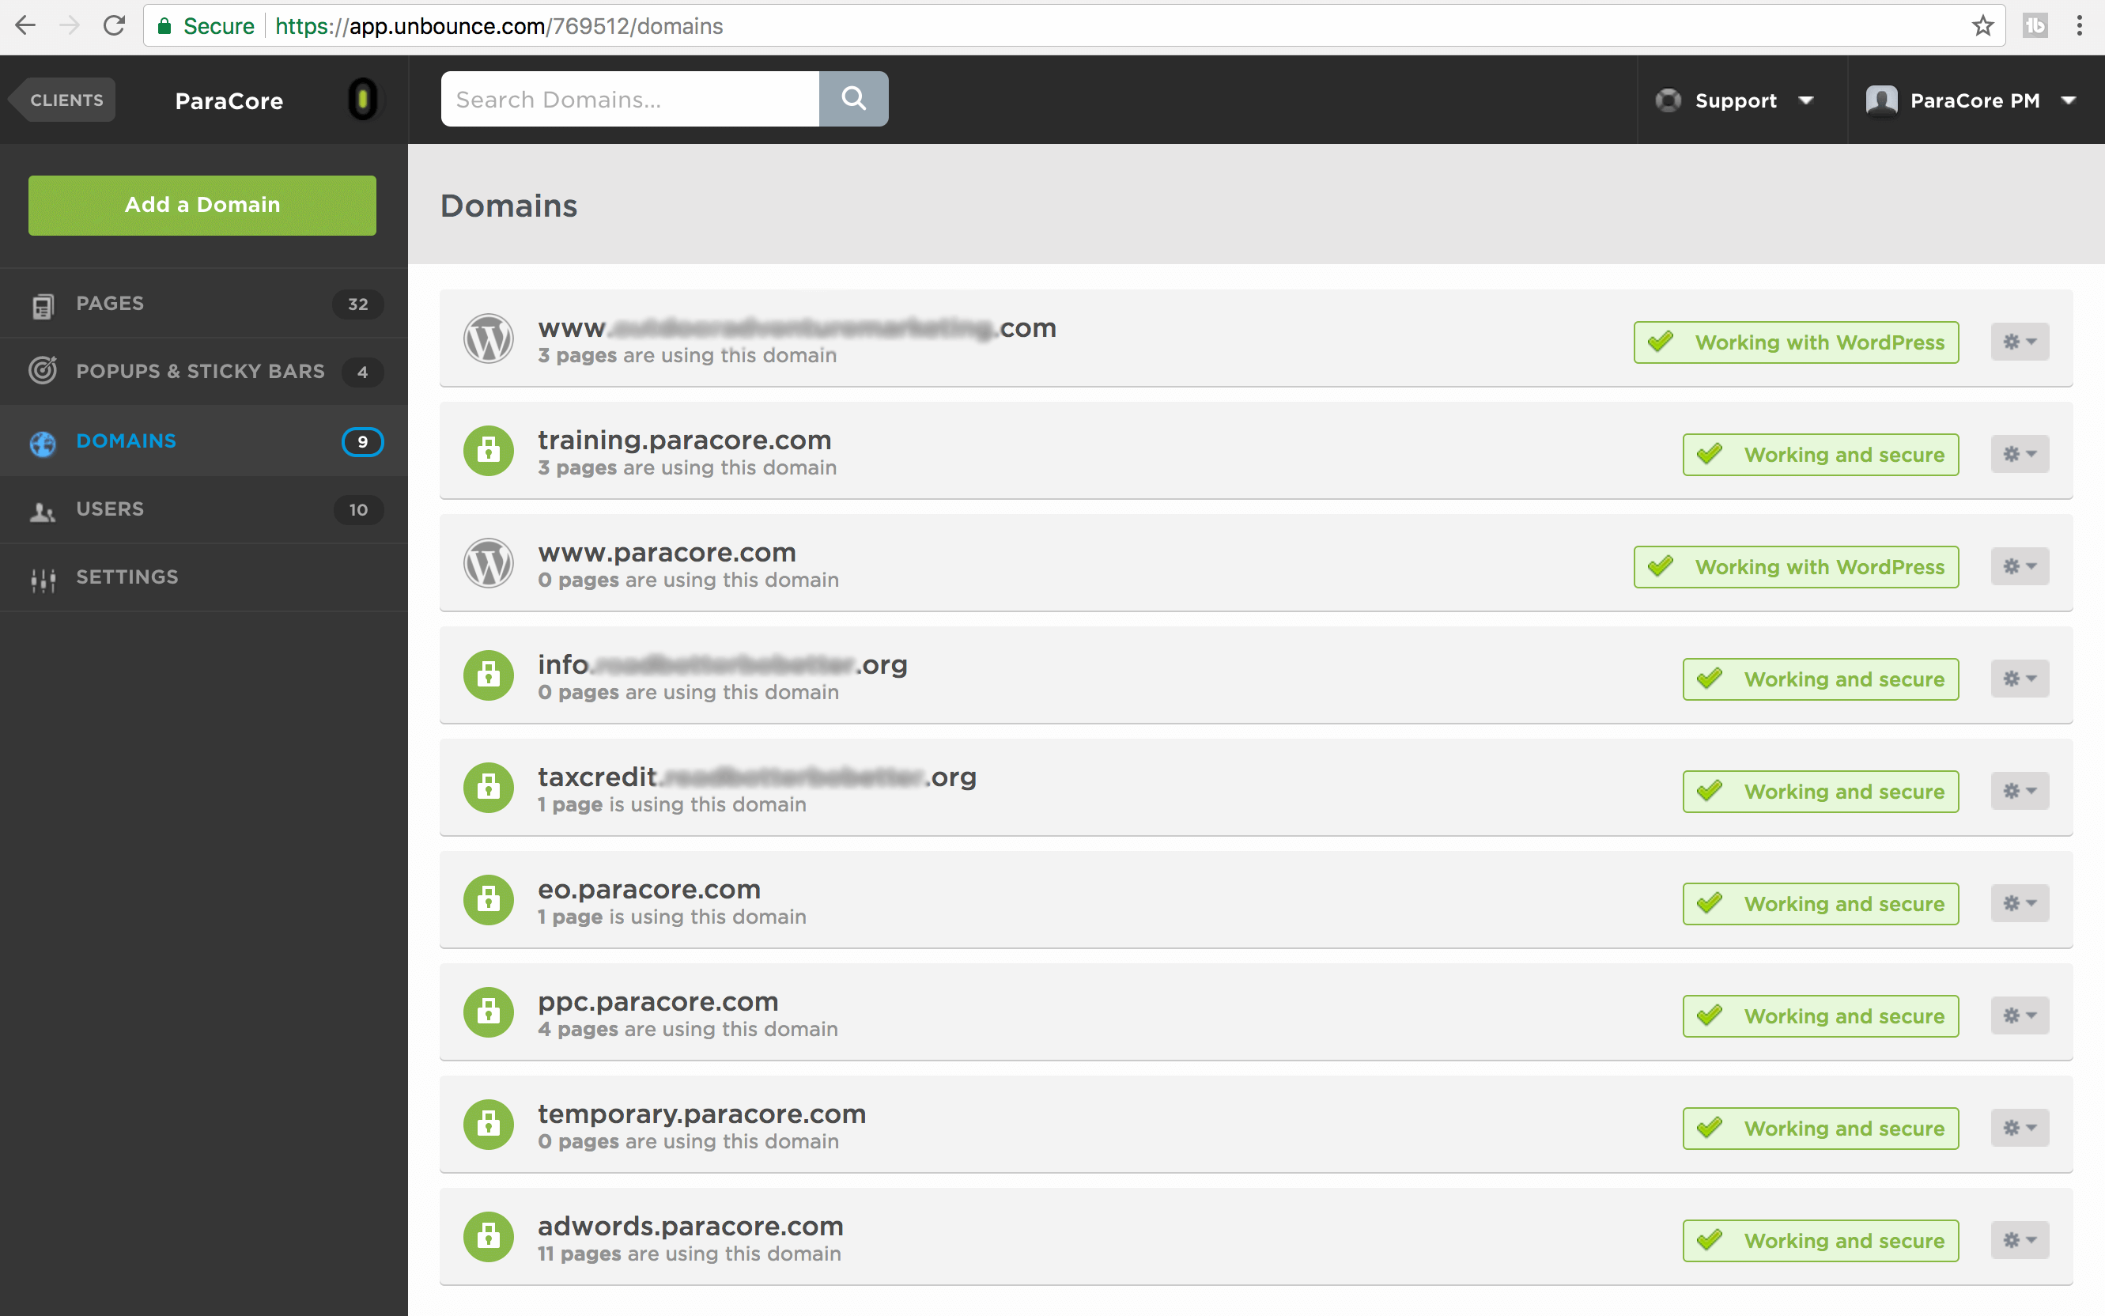Open the eo.paracore.com domain link

[x=649, y=889]
